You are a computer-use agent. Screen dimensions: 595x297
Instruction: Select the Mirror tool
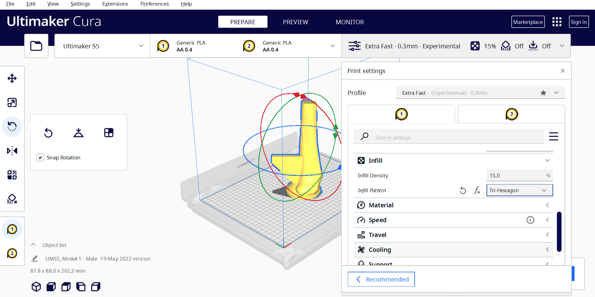12,151
